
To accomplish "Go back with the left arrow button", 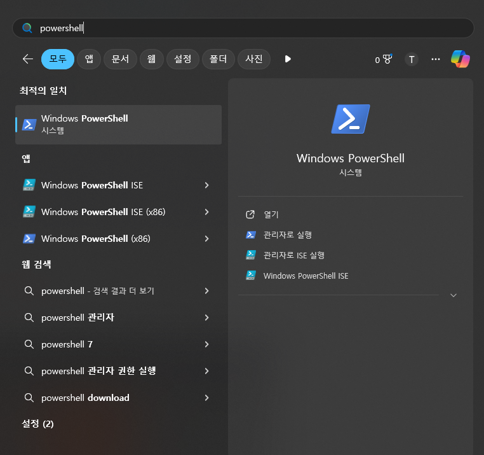I will click(x=28, y=59).
